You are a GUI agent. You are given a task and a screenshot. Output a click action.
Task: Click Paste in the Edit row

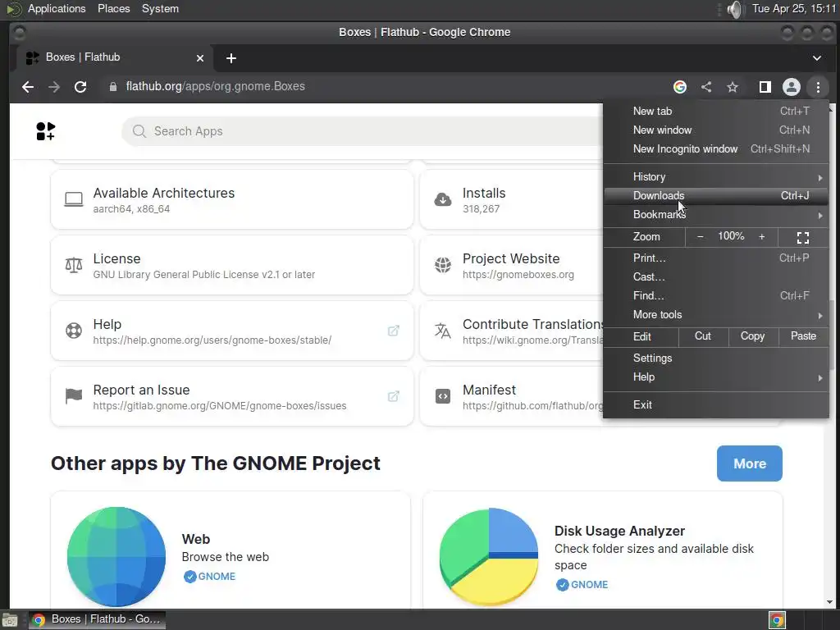click(x=804, y=336)
